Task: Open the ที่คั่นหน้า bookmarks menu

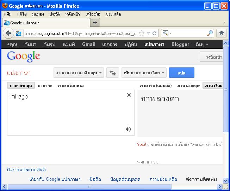Action: pyautogui.click(x=73, y=14)
